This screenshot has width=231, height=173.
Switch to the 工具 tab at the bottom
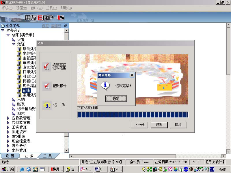[47, 156]
